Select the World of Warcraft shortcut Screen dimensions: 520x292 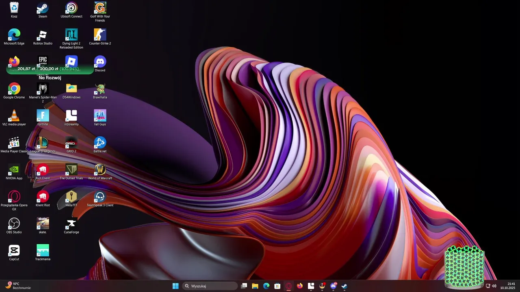pos(100,172)
